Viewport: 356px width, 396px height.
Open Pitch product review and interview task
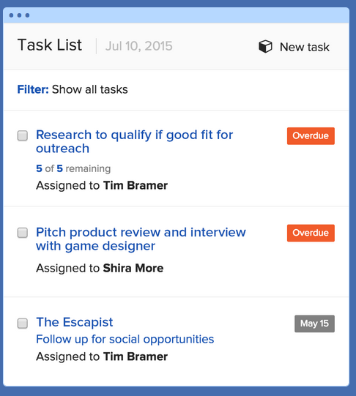141,239
